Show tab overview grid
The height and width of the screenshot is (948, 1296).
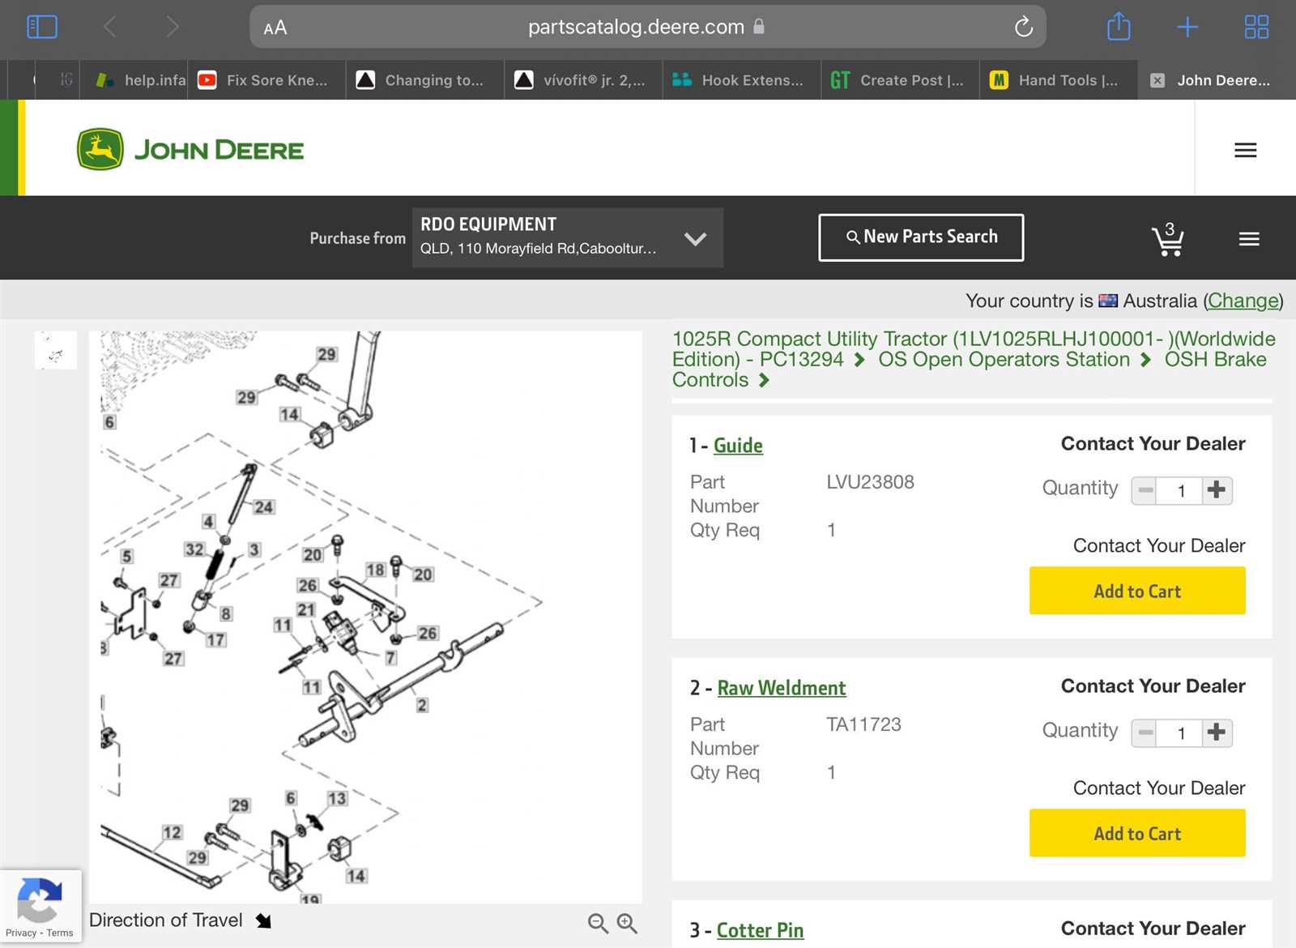click(1256, 27)
